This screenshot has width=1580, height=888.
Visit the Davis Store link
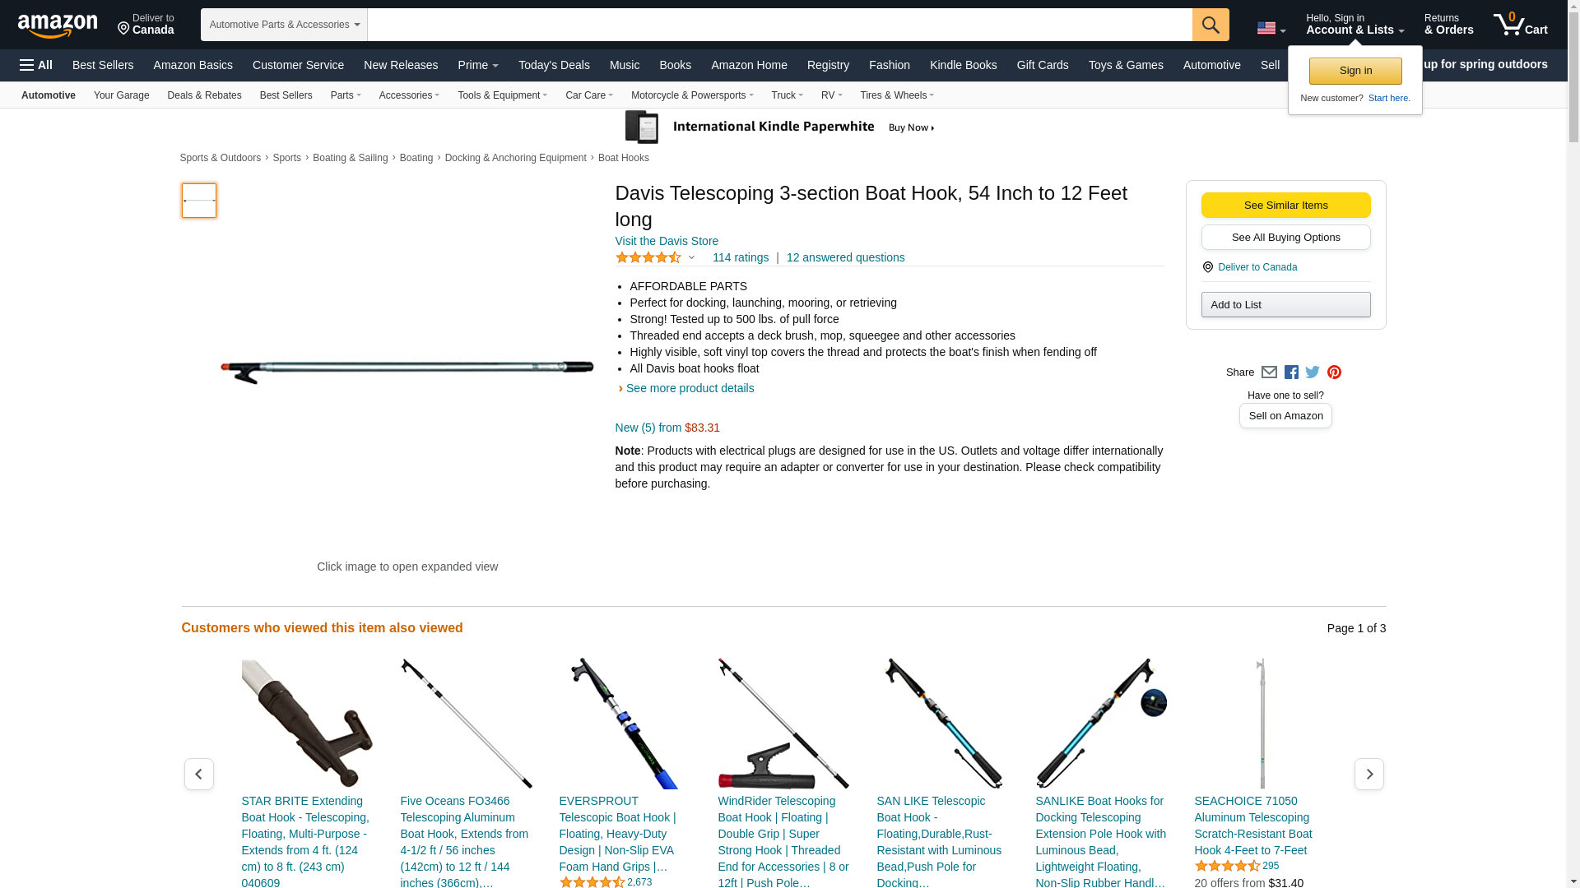pyautogui.click(x=667, y=241)
